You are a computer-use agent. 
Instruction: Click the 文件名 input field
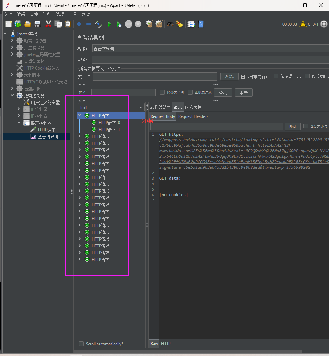(x=155, y=76)
